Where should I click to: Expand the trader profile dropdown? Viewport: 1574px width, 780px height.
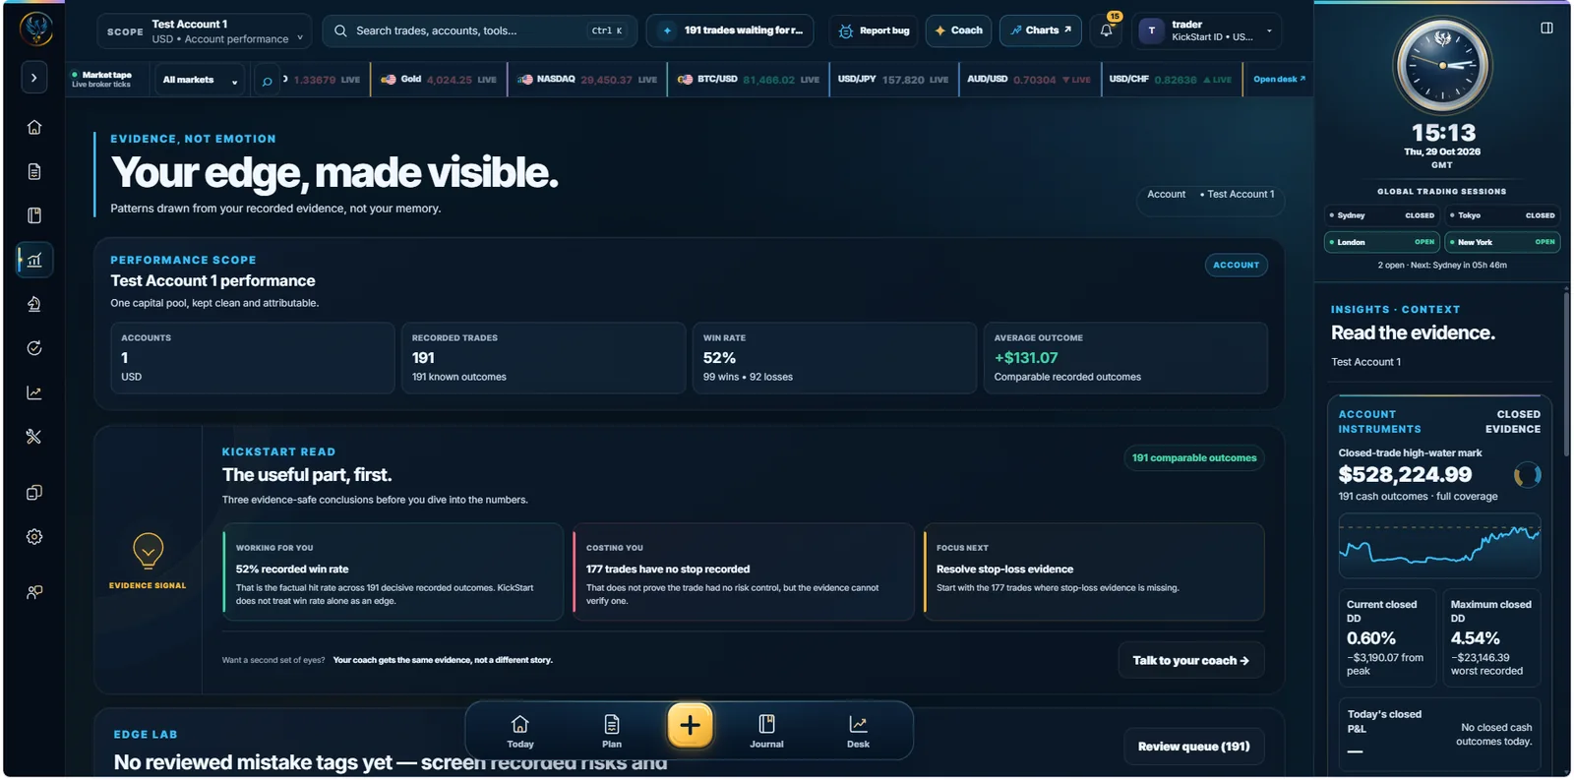[x=1207, y=30]
